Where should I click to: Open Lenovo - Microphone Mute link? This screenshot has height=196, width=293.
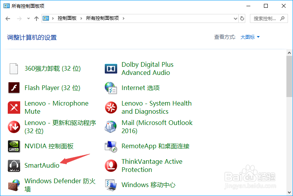point(56,107)
